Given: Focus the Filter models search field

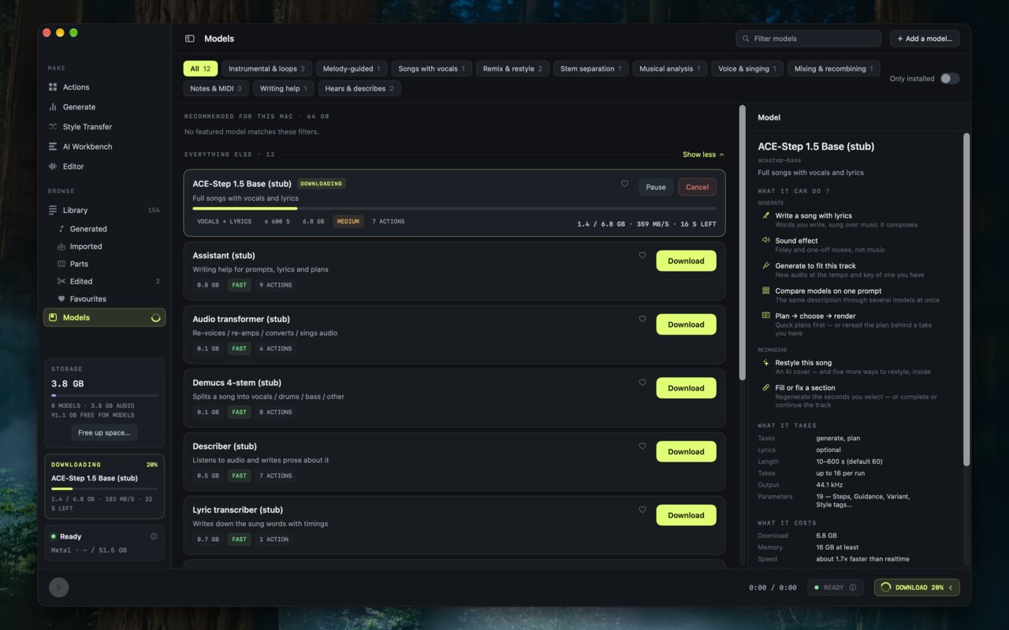Looking at the screenshot, I should coord(808,39).
